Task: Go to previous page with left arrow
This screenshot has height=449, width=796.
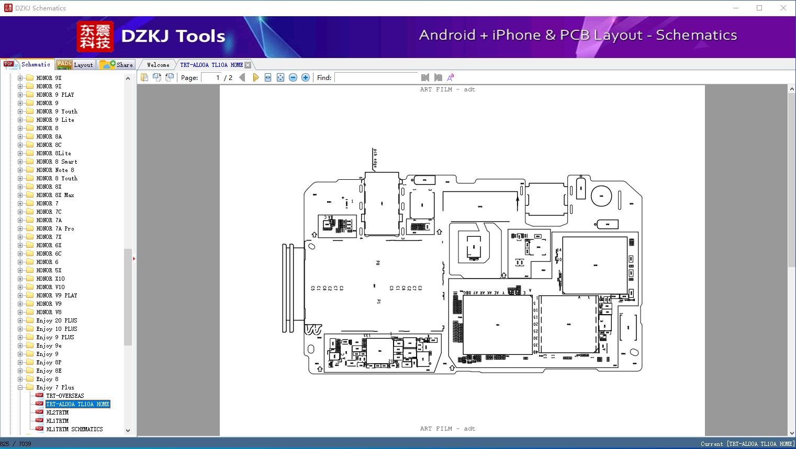Action: (242, 77)
